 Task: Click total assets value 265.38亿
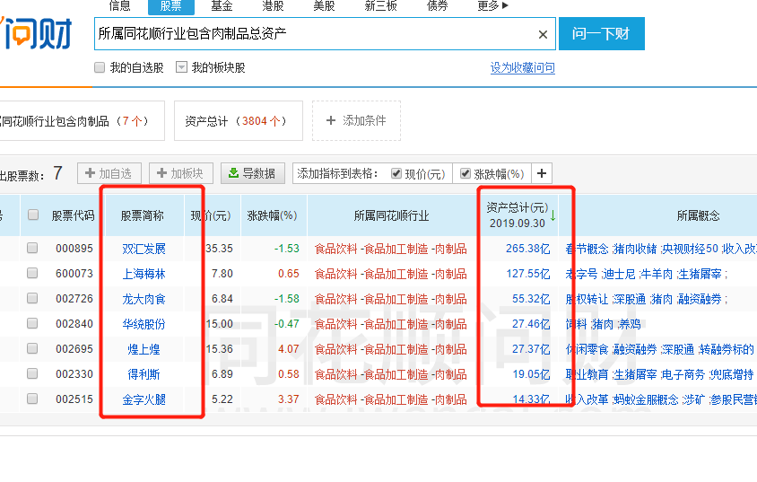528,249
